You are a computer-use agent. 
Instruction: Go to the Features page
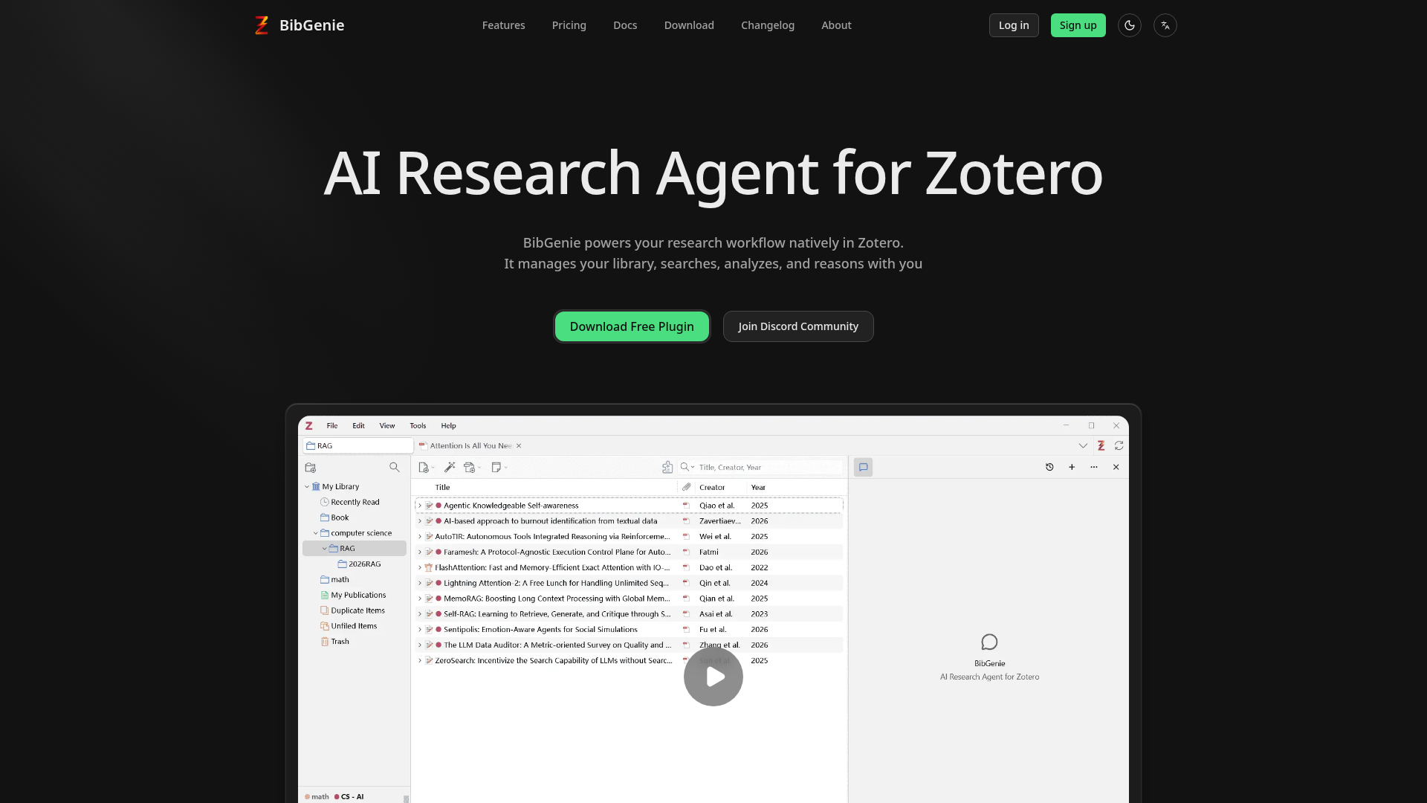tap(504, 25)
